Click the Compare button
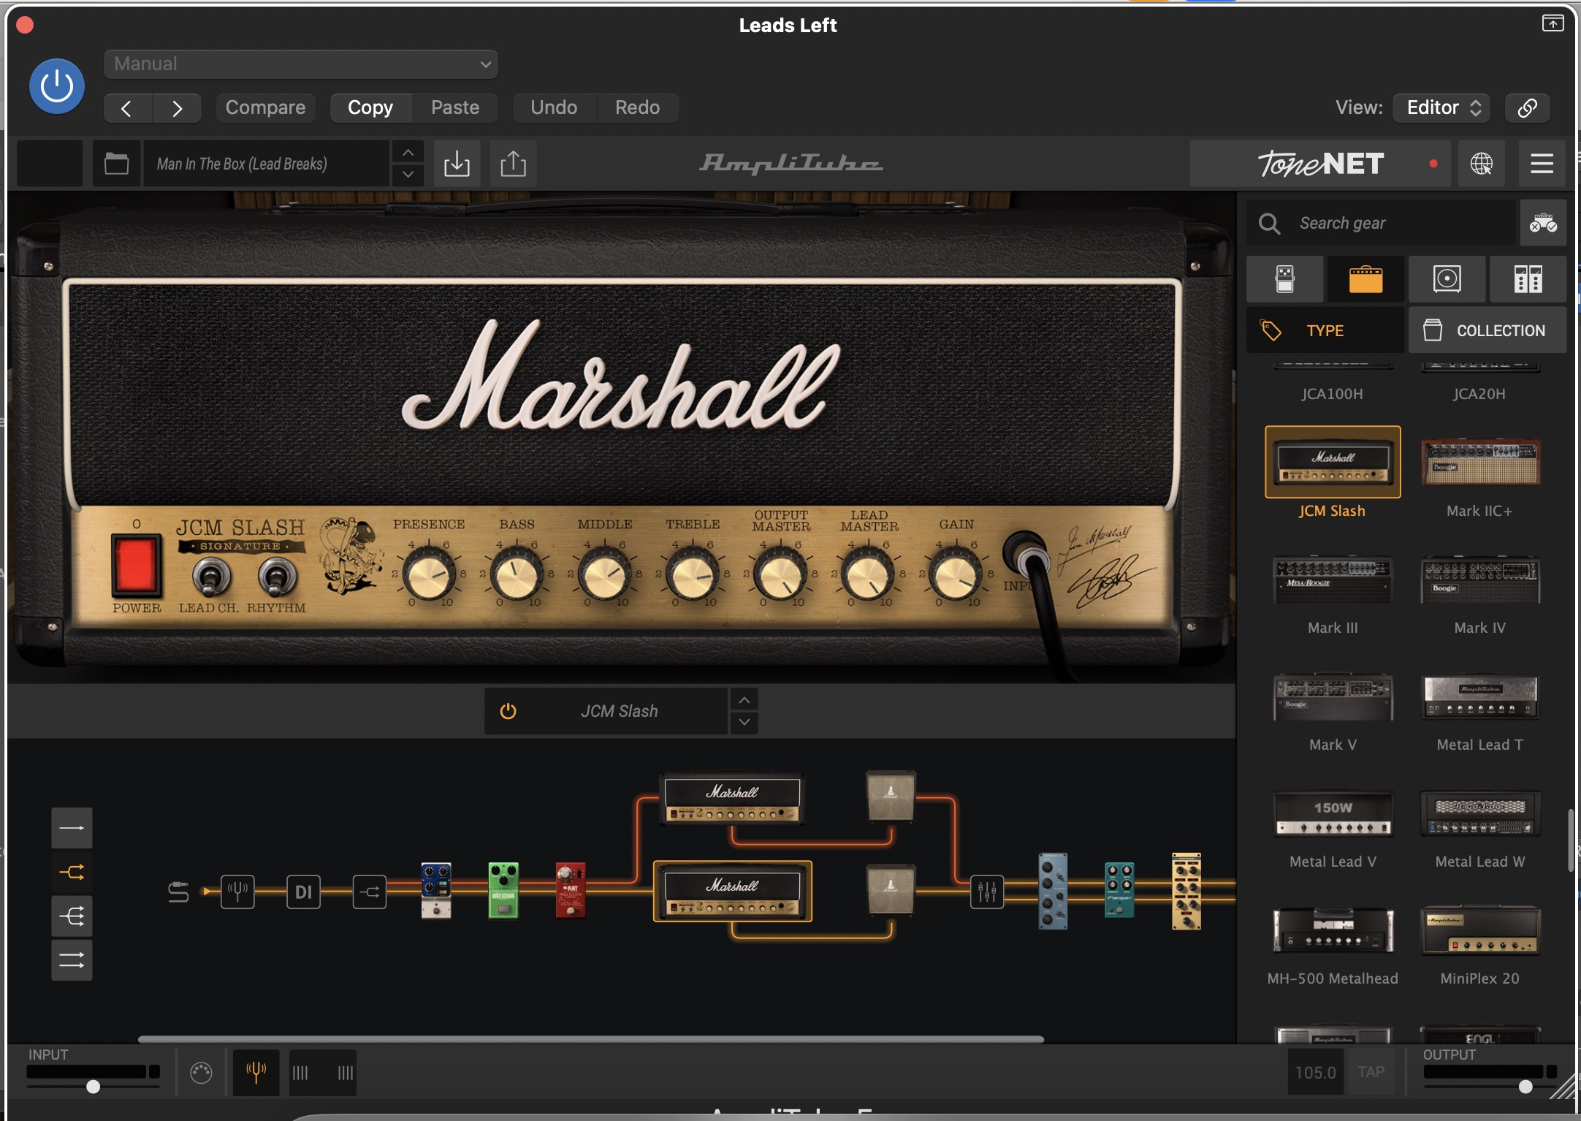 click(265, 107)
